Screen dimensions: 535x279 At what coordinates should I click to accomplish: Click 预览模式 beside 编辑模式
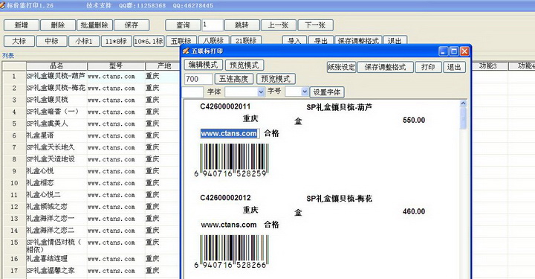tap(244, 65)
